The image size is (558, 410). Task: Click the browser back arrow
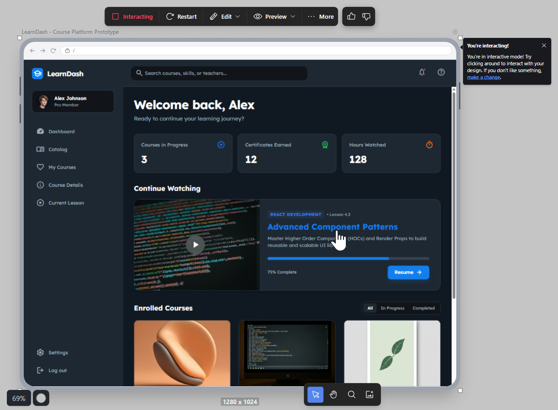[32, 51]
